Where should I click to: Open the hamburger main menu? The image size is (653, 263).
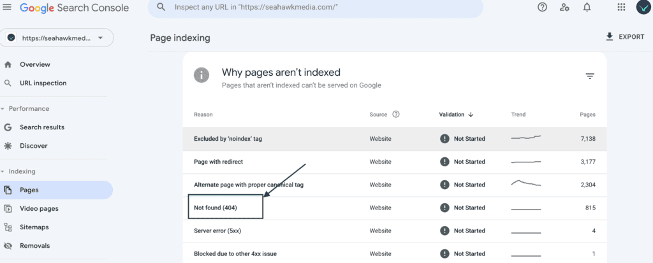click(x=7, y=8)
